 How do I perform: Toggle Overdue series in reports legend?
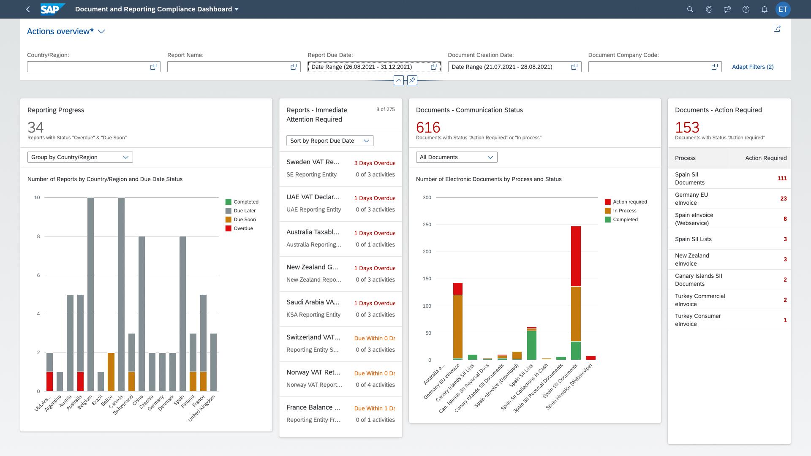239,228
